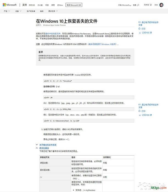The height and width of the screenshot is (192, 168).
Task: Click the article title 在Windows 10上恢复丢失的文件
Action: (67, 21)
